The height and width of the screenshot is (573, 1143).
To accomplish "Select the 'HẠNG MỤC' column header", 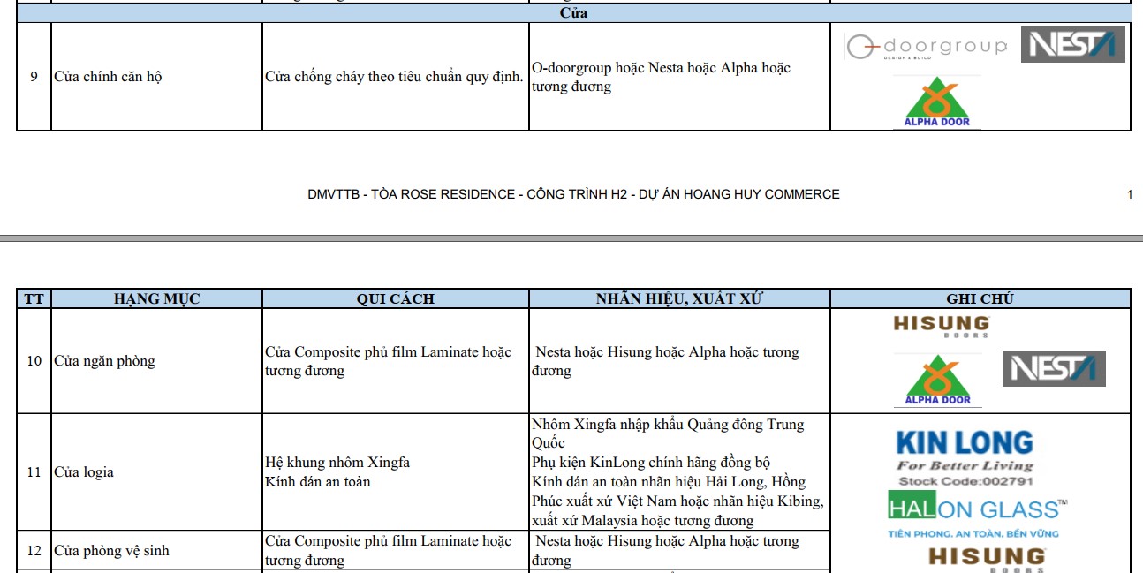I will [x=157, y=298].
